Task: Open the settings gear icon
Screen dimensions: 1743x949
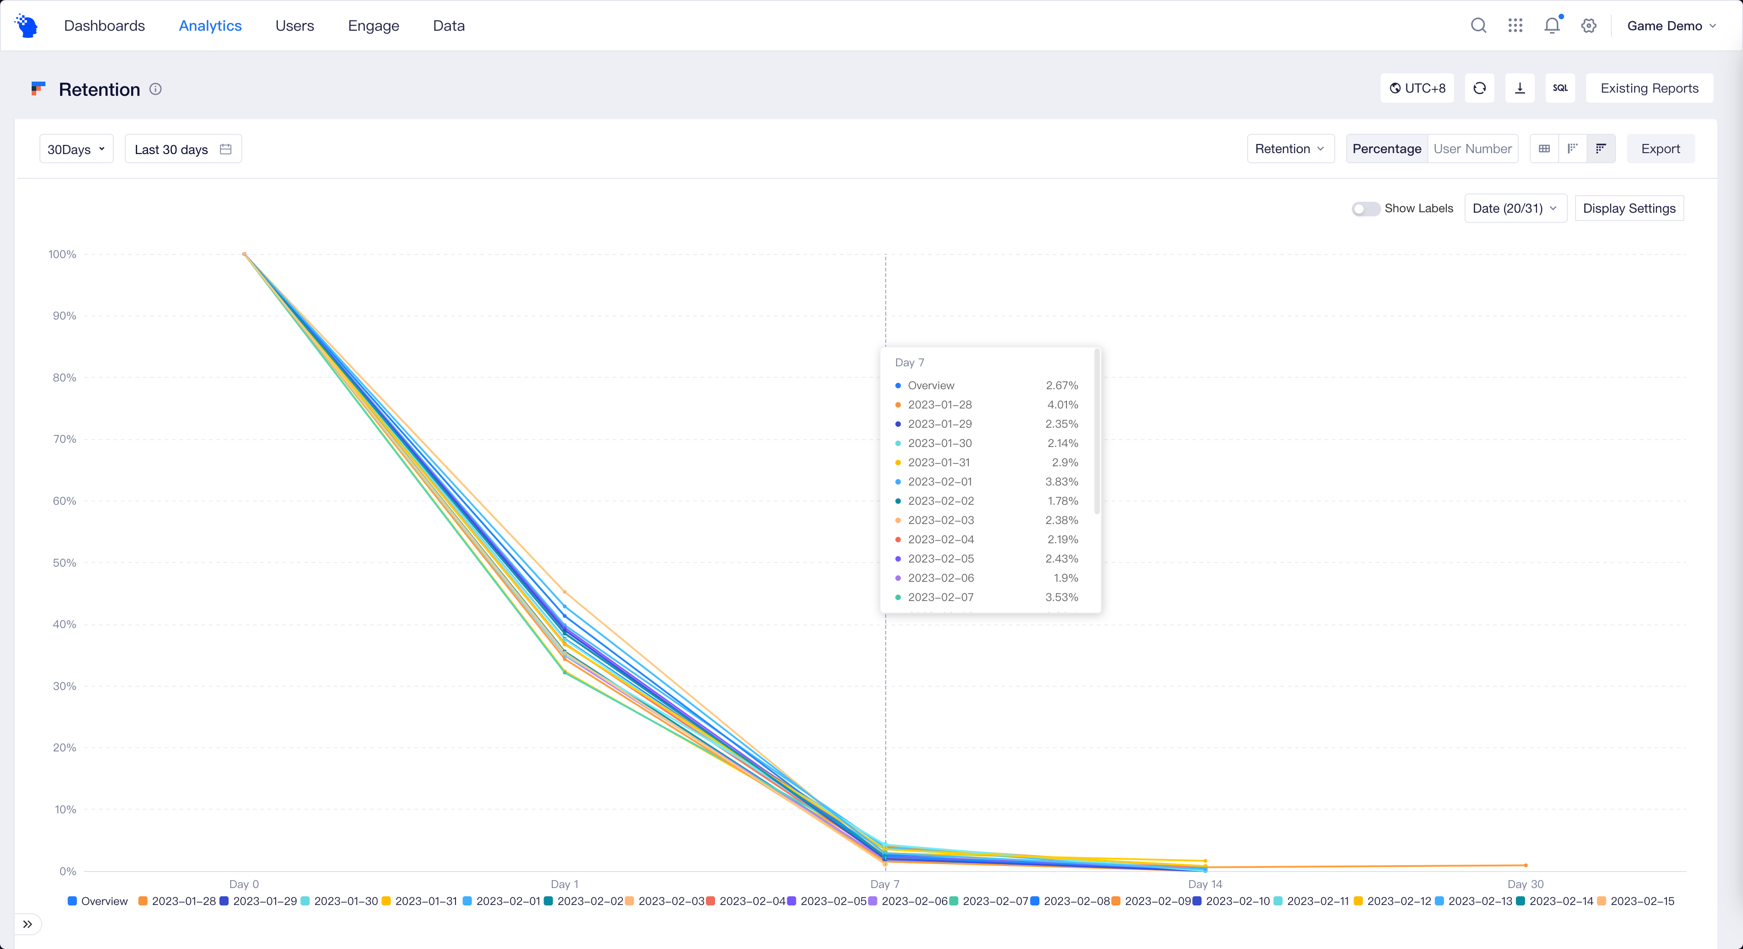Action: [x=1589, y=26]
